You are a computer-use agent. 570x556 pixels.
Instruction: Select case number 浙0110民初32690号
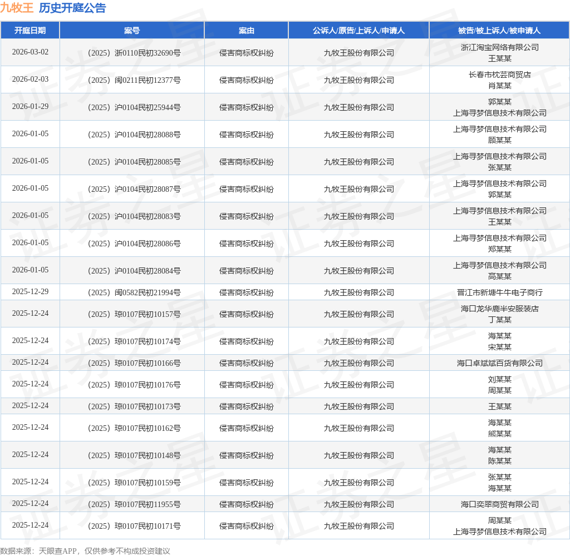click(x=132, y=53)
